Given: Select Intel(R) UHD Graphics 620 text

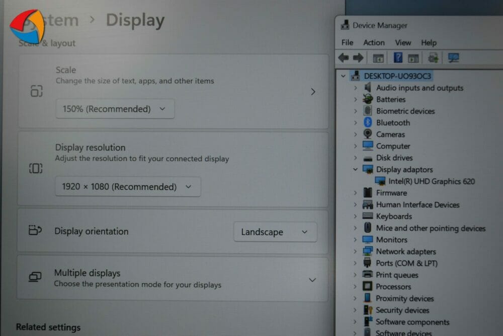Looking at the screenshot, I should [x=432, y=181].
